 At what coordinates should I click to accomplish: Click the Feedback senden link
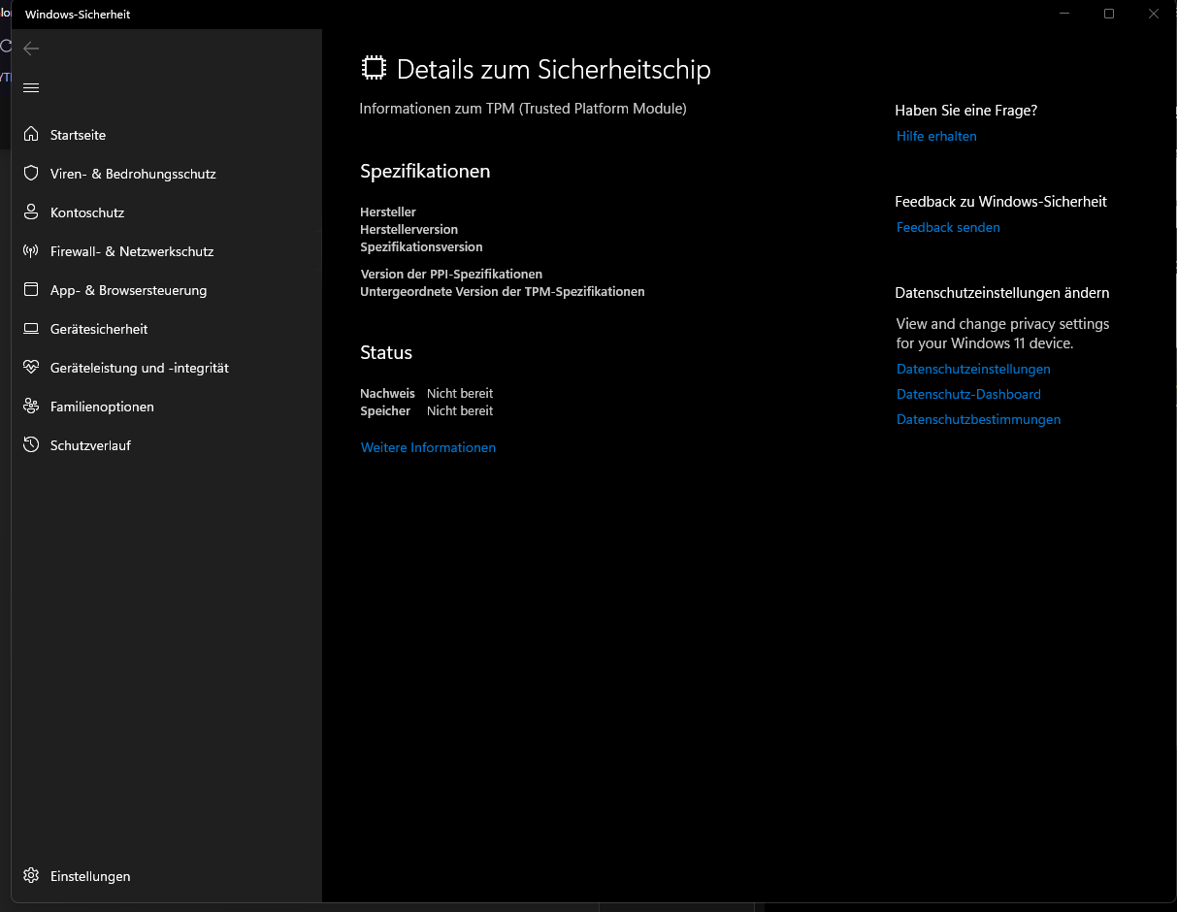[948, 228]
